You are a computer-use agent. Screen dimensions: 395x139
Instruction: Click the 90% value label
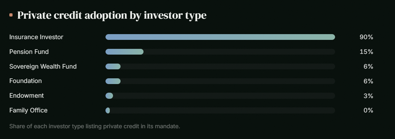pyautogui.click(x=366, y=37)
